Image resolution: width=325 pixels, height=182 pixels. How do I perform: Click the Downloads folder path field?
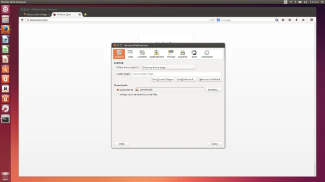click(x=169, y=90)
